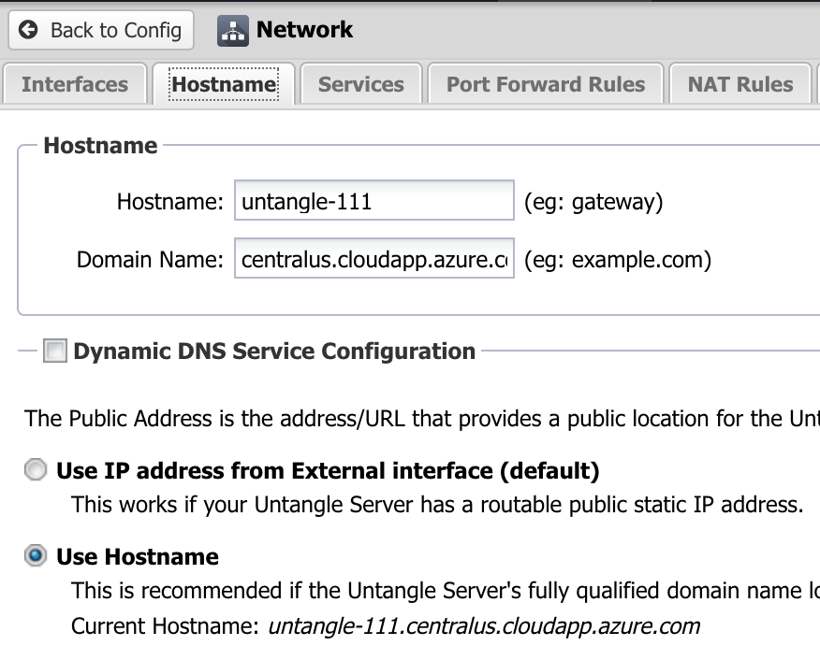This screenshot has height=660, width=820.
Task: Click the 'Current Hostname:' label
Action: click(166, 625)
